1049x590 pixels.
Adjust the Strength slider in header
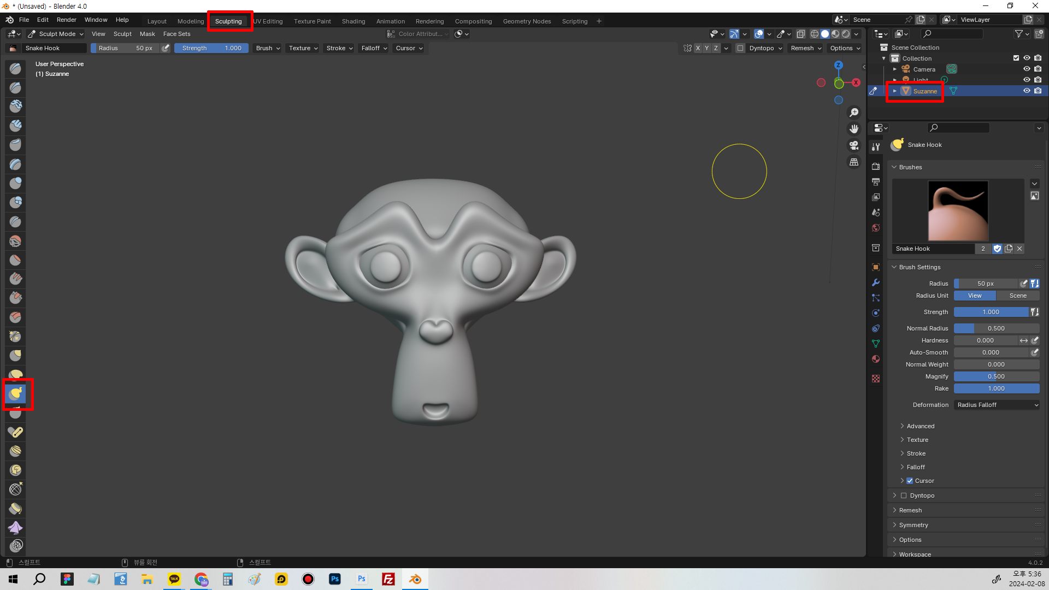211,48
